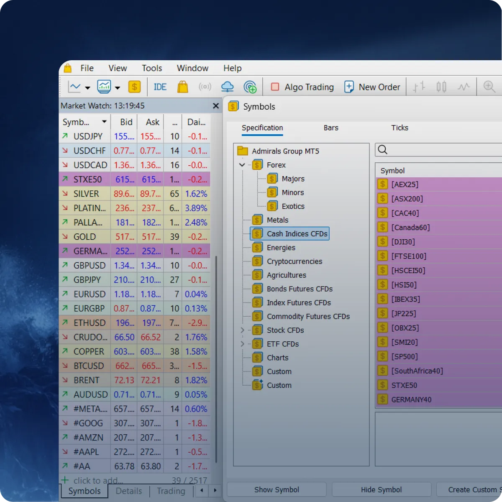The height and width of the screenshot is (502, 502).
Task: Open the chart type dropdown arrow
Action: tap(87, 88)
